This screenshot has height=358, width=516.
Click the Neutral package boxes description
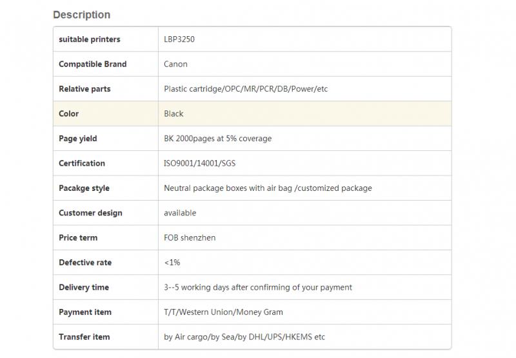click(268, 188)
